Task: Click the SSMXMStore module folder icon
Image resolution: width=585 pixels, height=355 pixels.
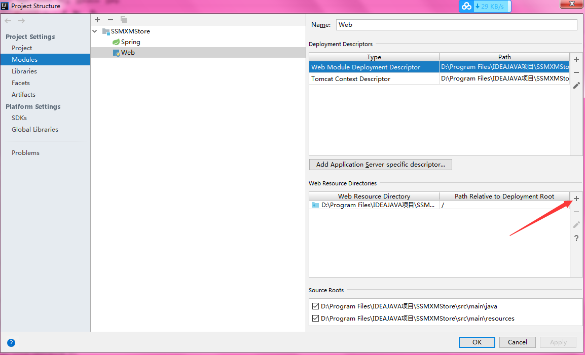Action: 106,31
